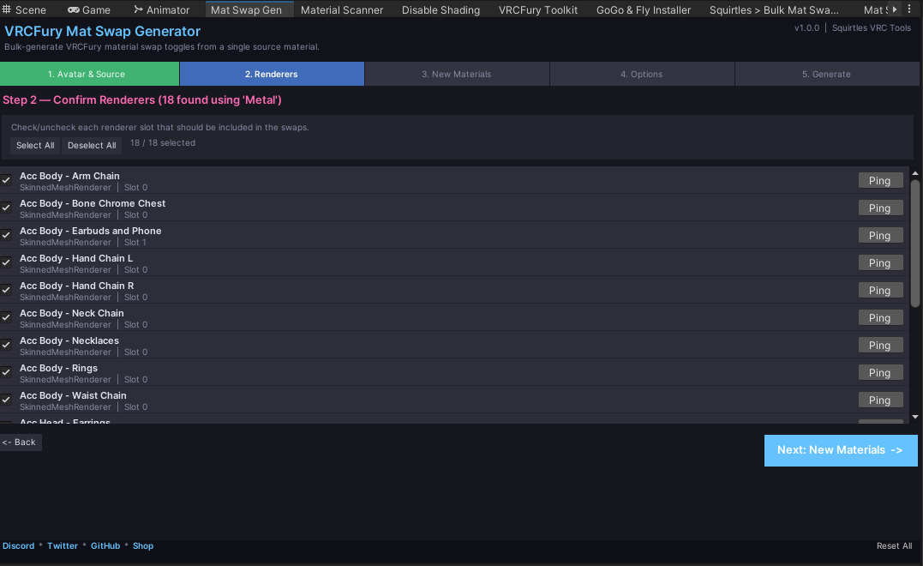Ping the Bone Chrome Chest renderer
The image size is (923, 566).
880,208
